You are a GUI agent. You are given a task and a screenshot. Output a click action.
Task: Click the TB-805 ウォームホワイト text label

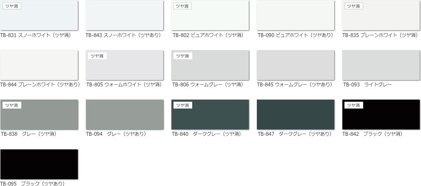tap(124, 85)
